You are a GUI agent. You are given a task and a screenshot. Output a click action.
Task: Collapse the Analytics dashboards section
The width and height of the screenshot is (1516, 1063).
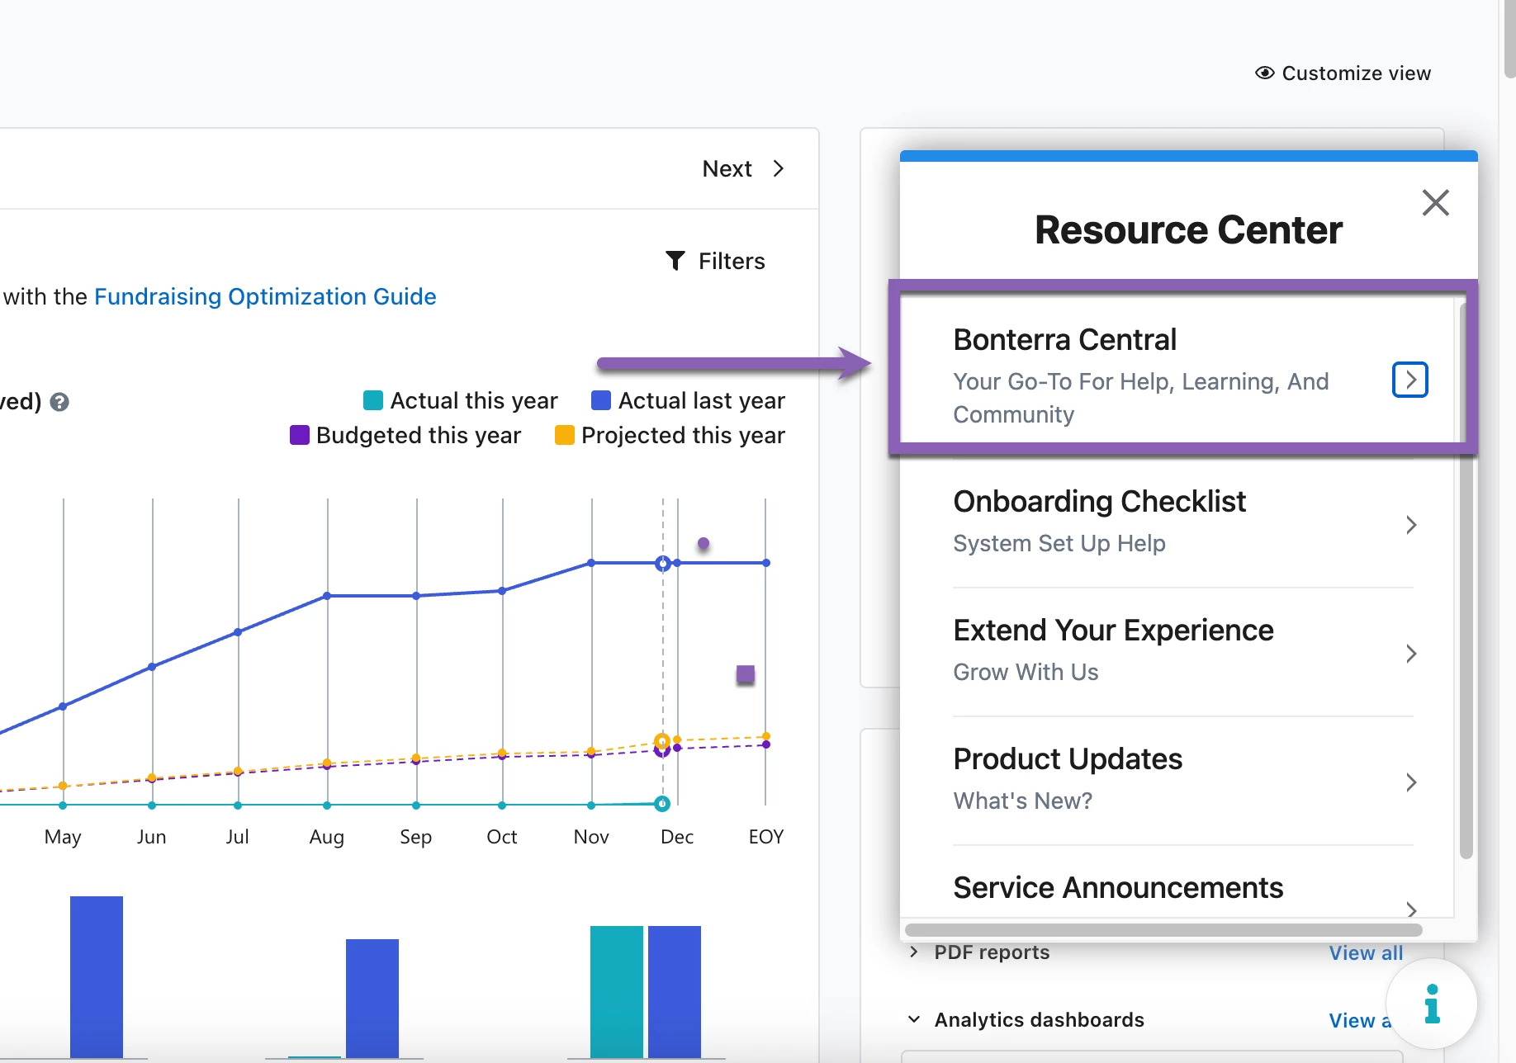[x=914, y=1019]
